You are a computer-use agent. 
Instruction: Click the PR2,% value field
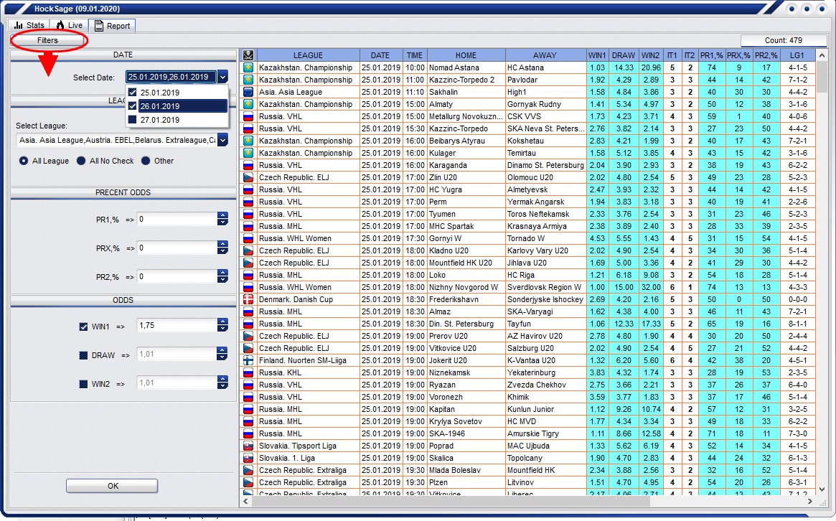[x=177, y=277]
